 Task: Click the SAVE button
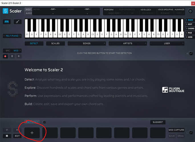172,136
